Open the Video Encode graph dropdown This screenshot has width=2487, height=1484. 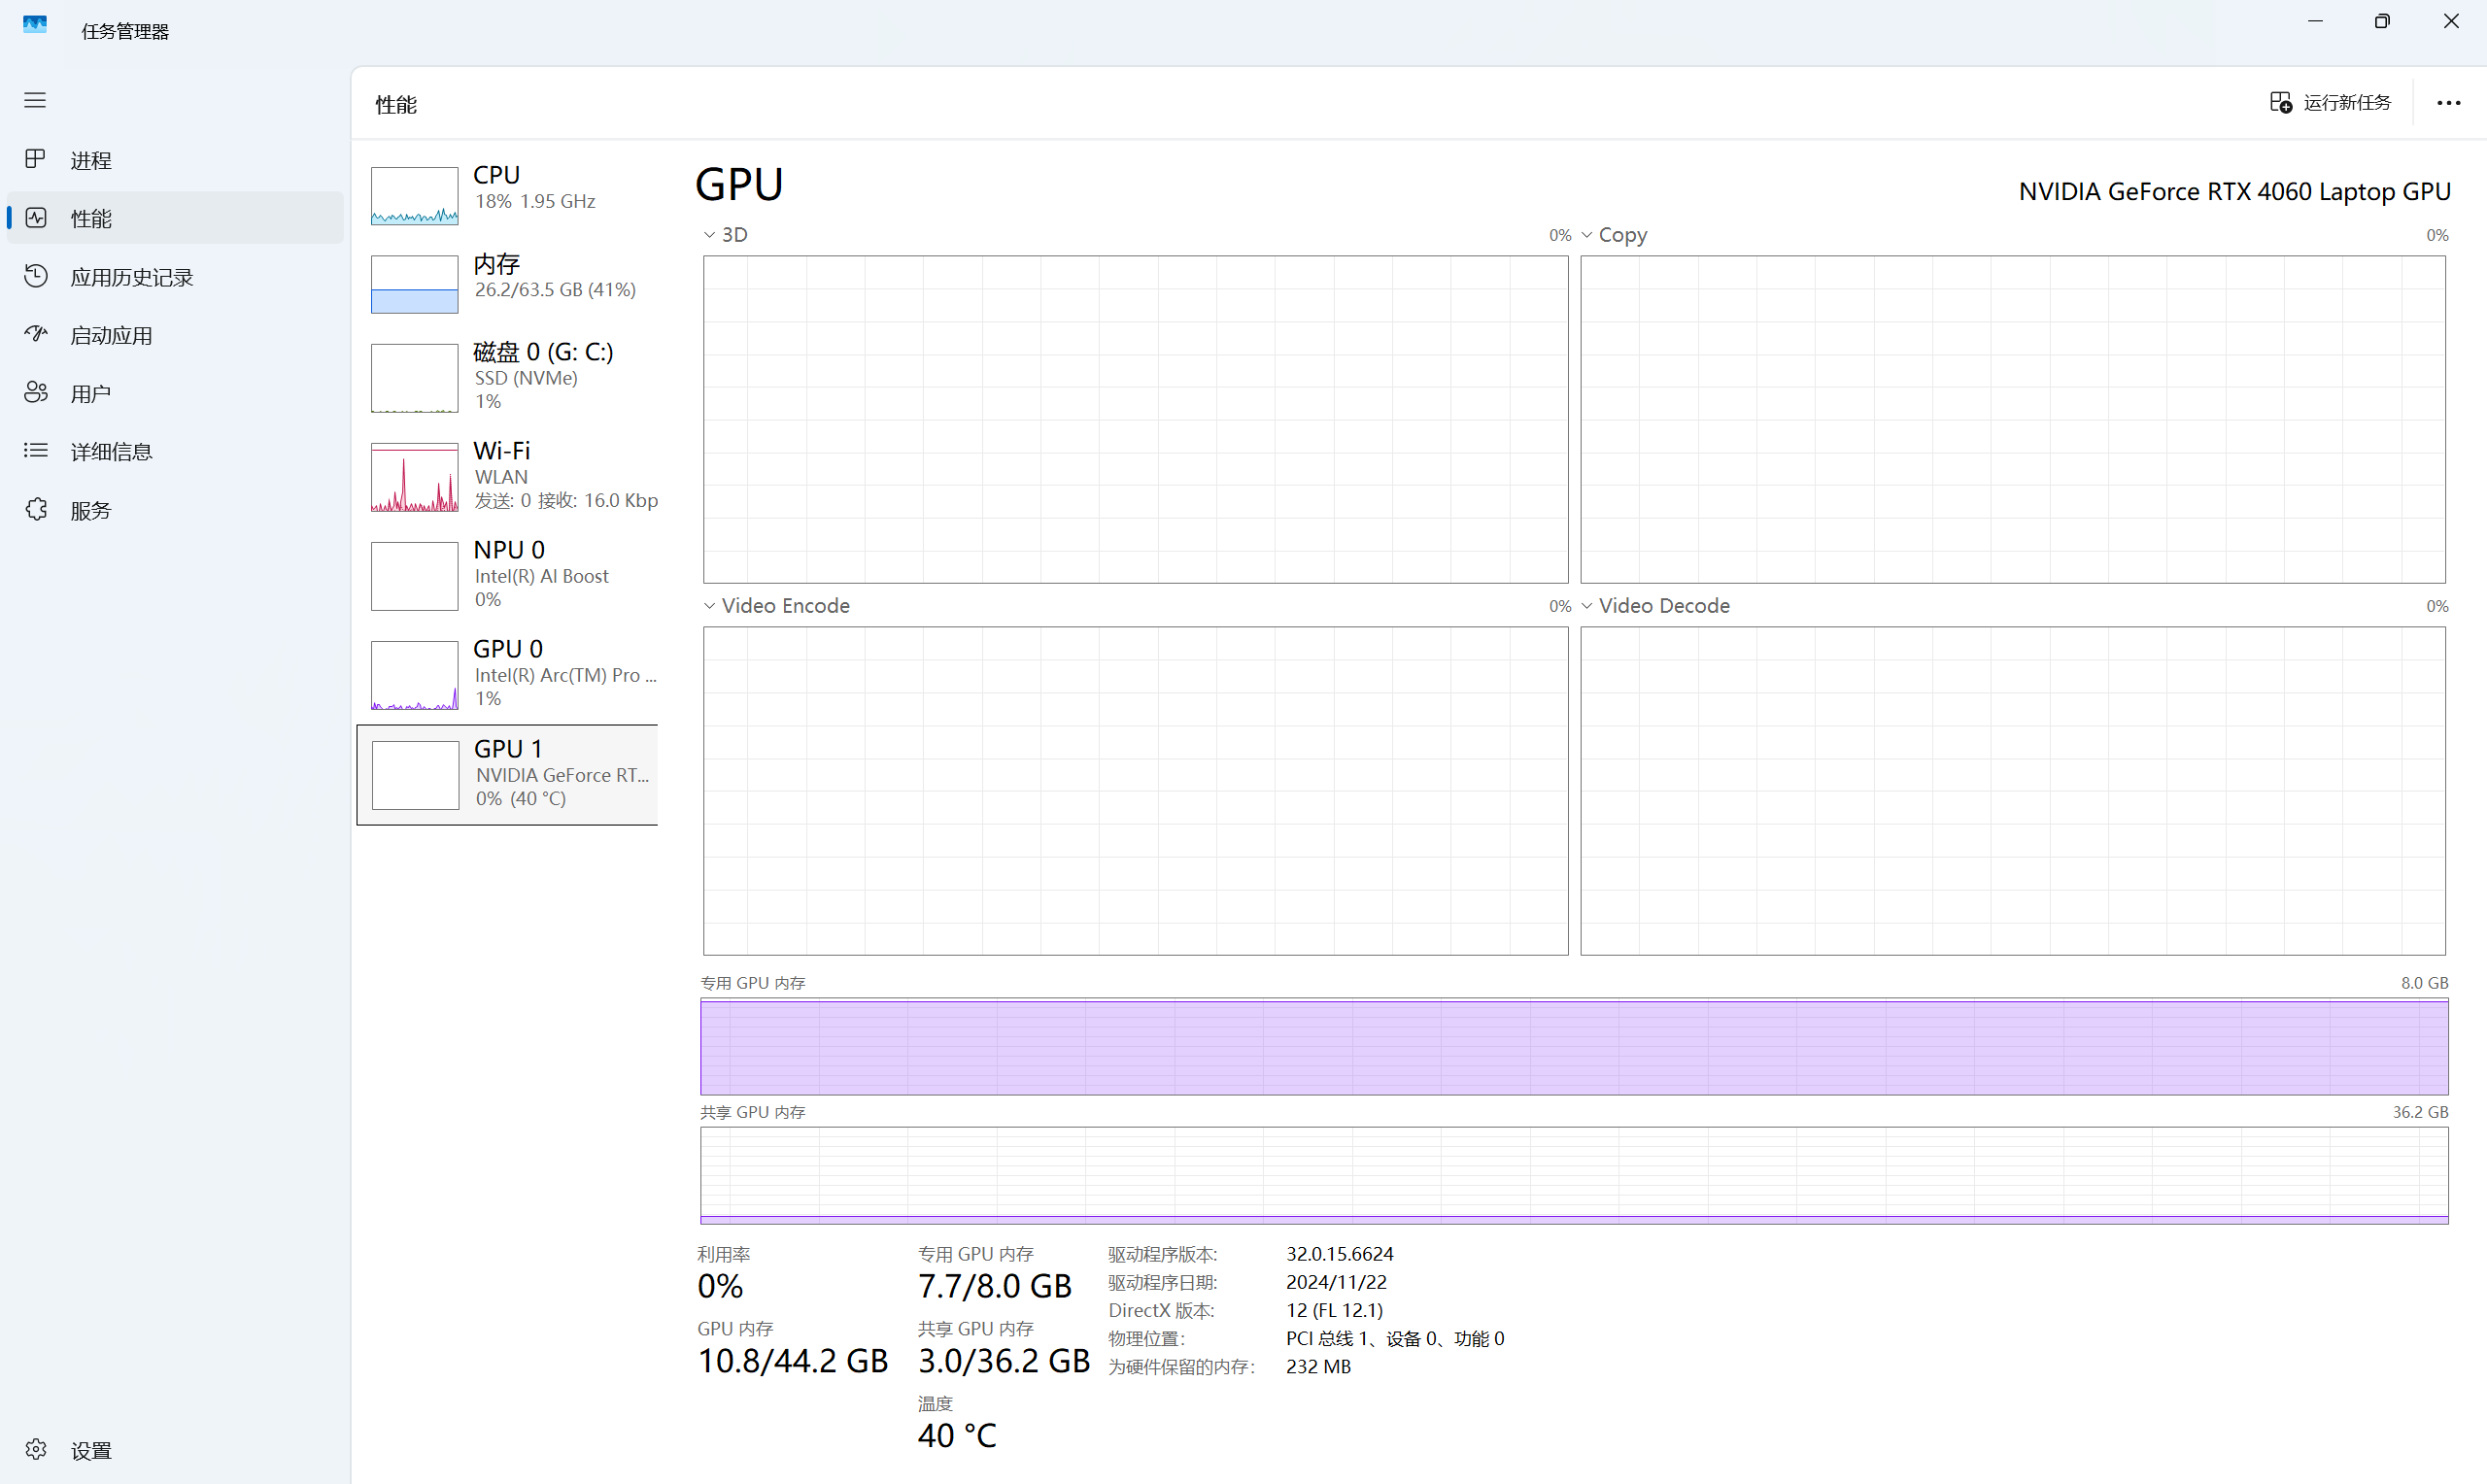point(710,606)
